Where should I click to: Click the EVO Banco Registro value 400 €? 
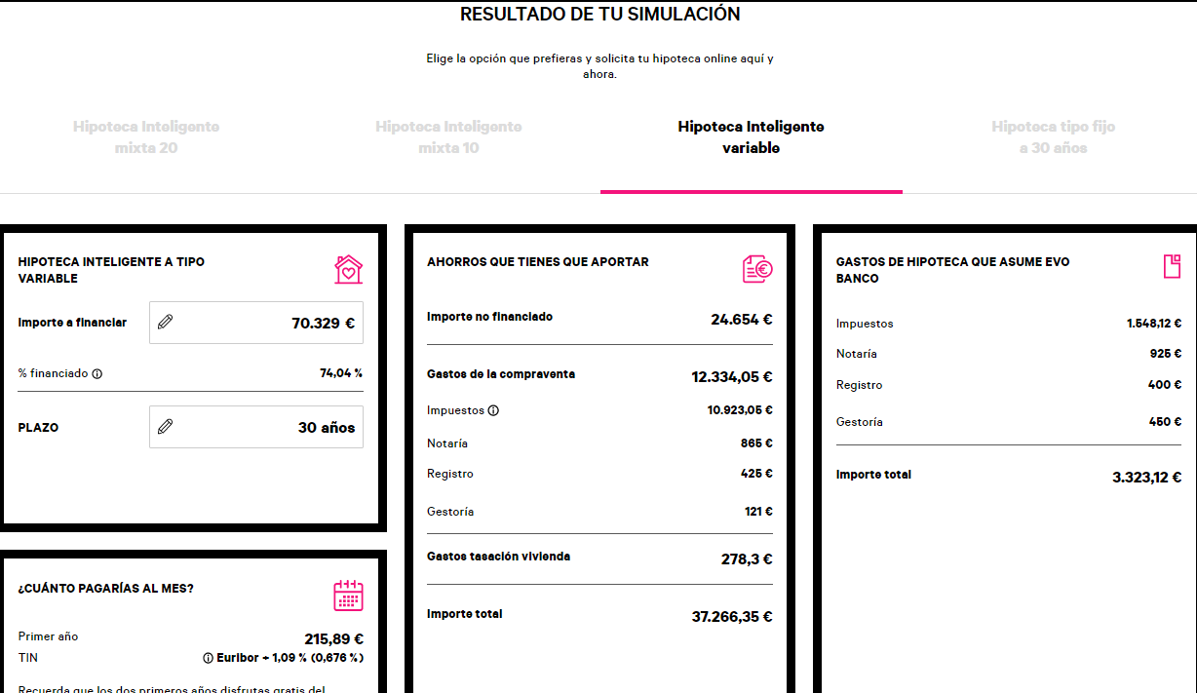click(x=1165, y=385)
